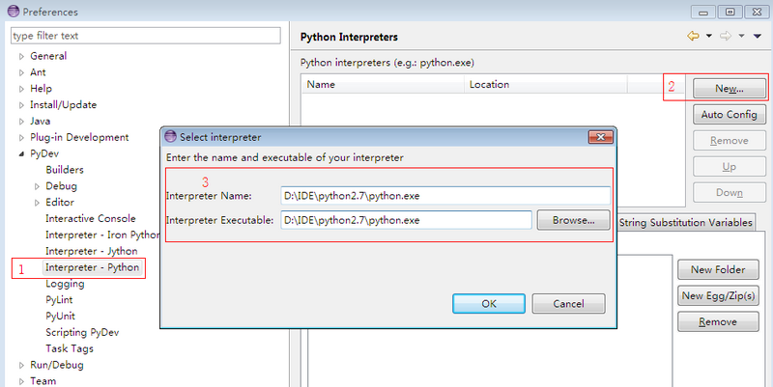Switch to String Substitution Variables tab

tap(685, 223)
